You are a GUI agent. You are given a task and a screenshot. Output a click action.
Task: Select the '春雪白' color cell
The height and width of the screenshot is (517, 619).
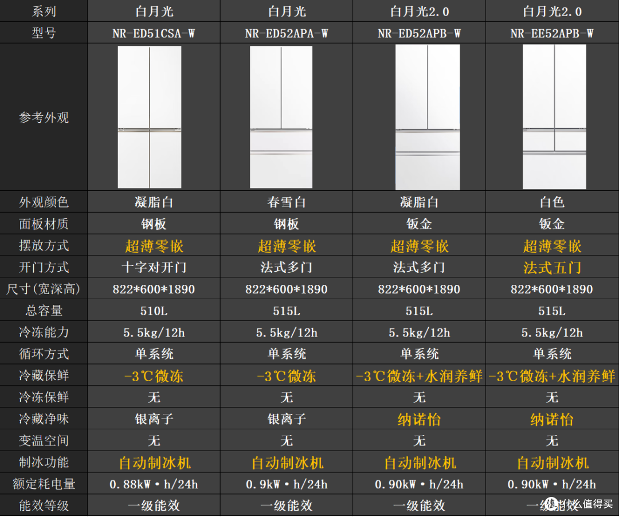point(286,202)
